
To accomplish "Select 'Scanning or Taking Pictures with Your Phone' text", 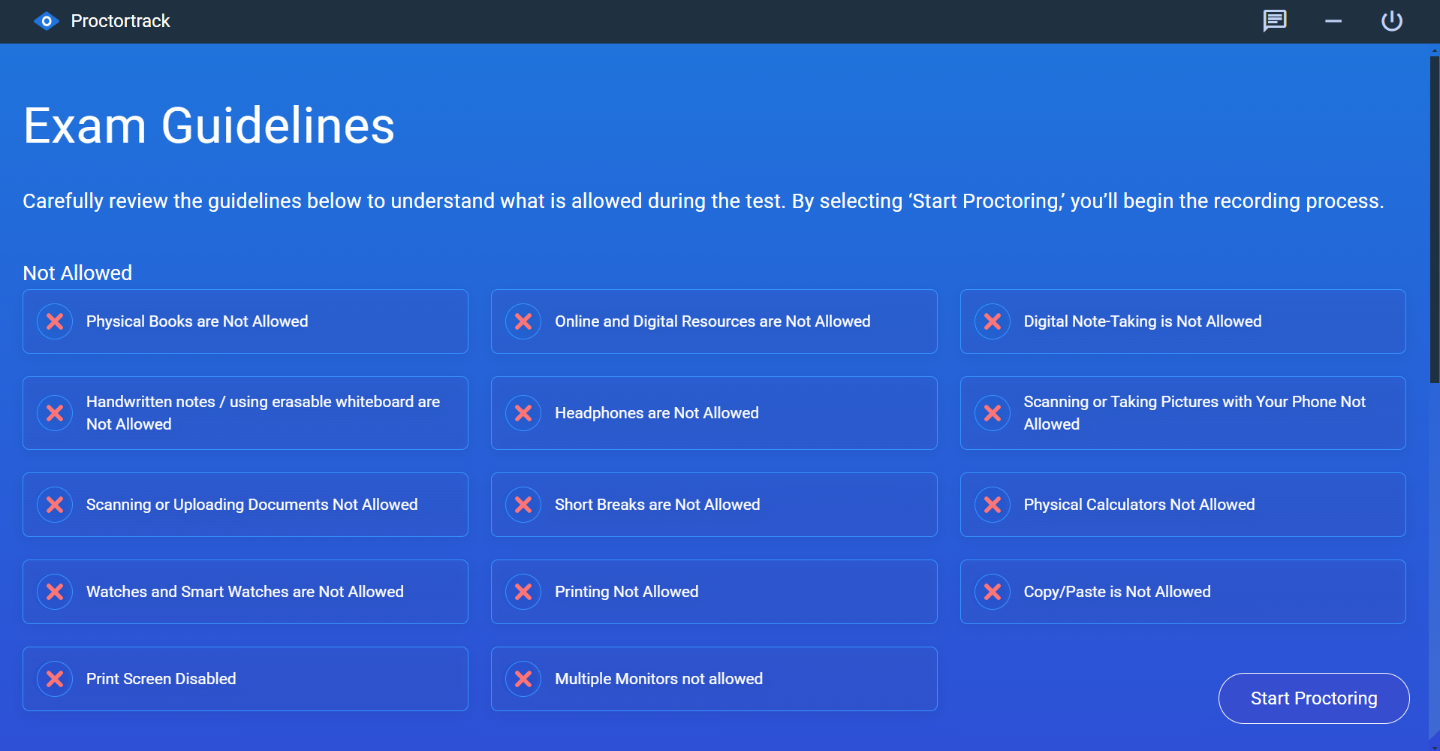I will click(1194, 413).
